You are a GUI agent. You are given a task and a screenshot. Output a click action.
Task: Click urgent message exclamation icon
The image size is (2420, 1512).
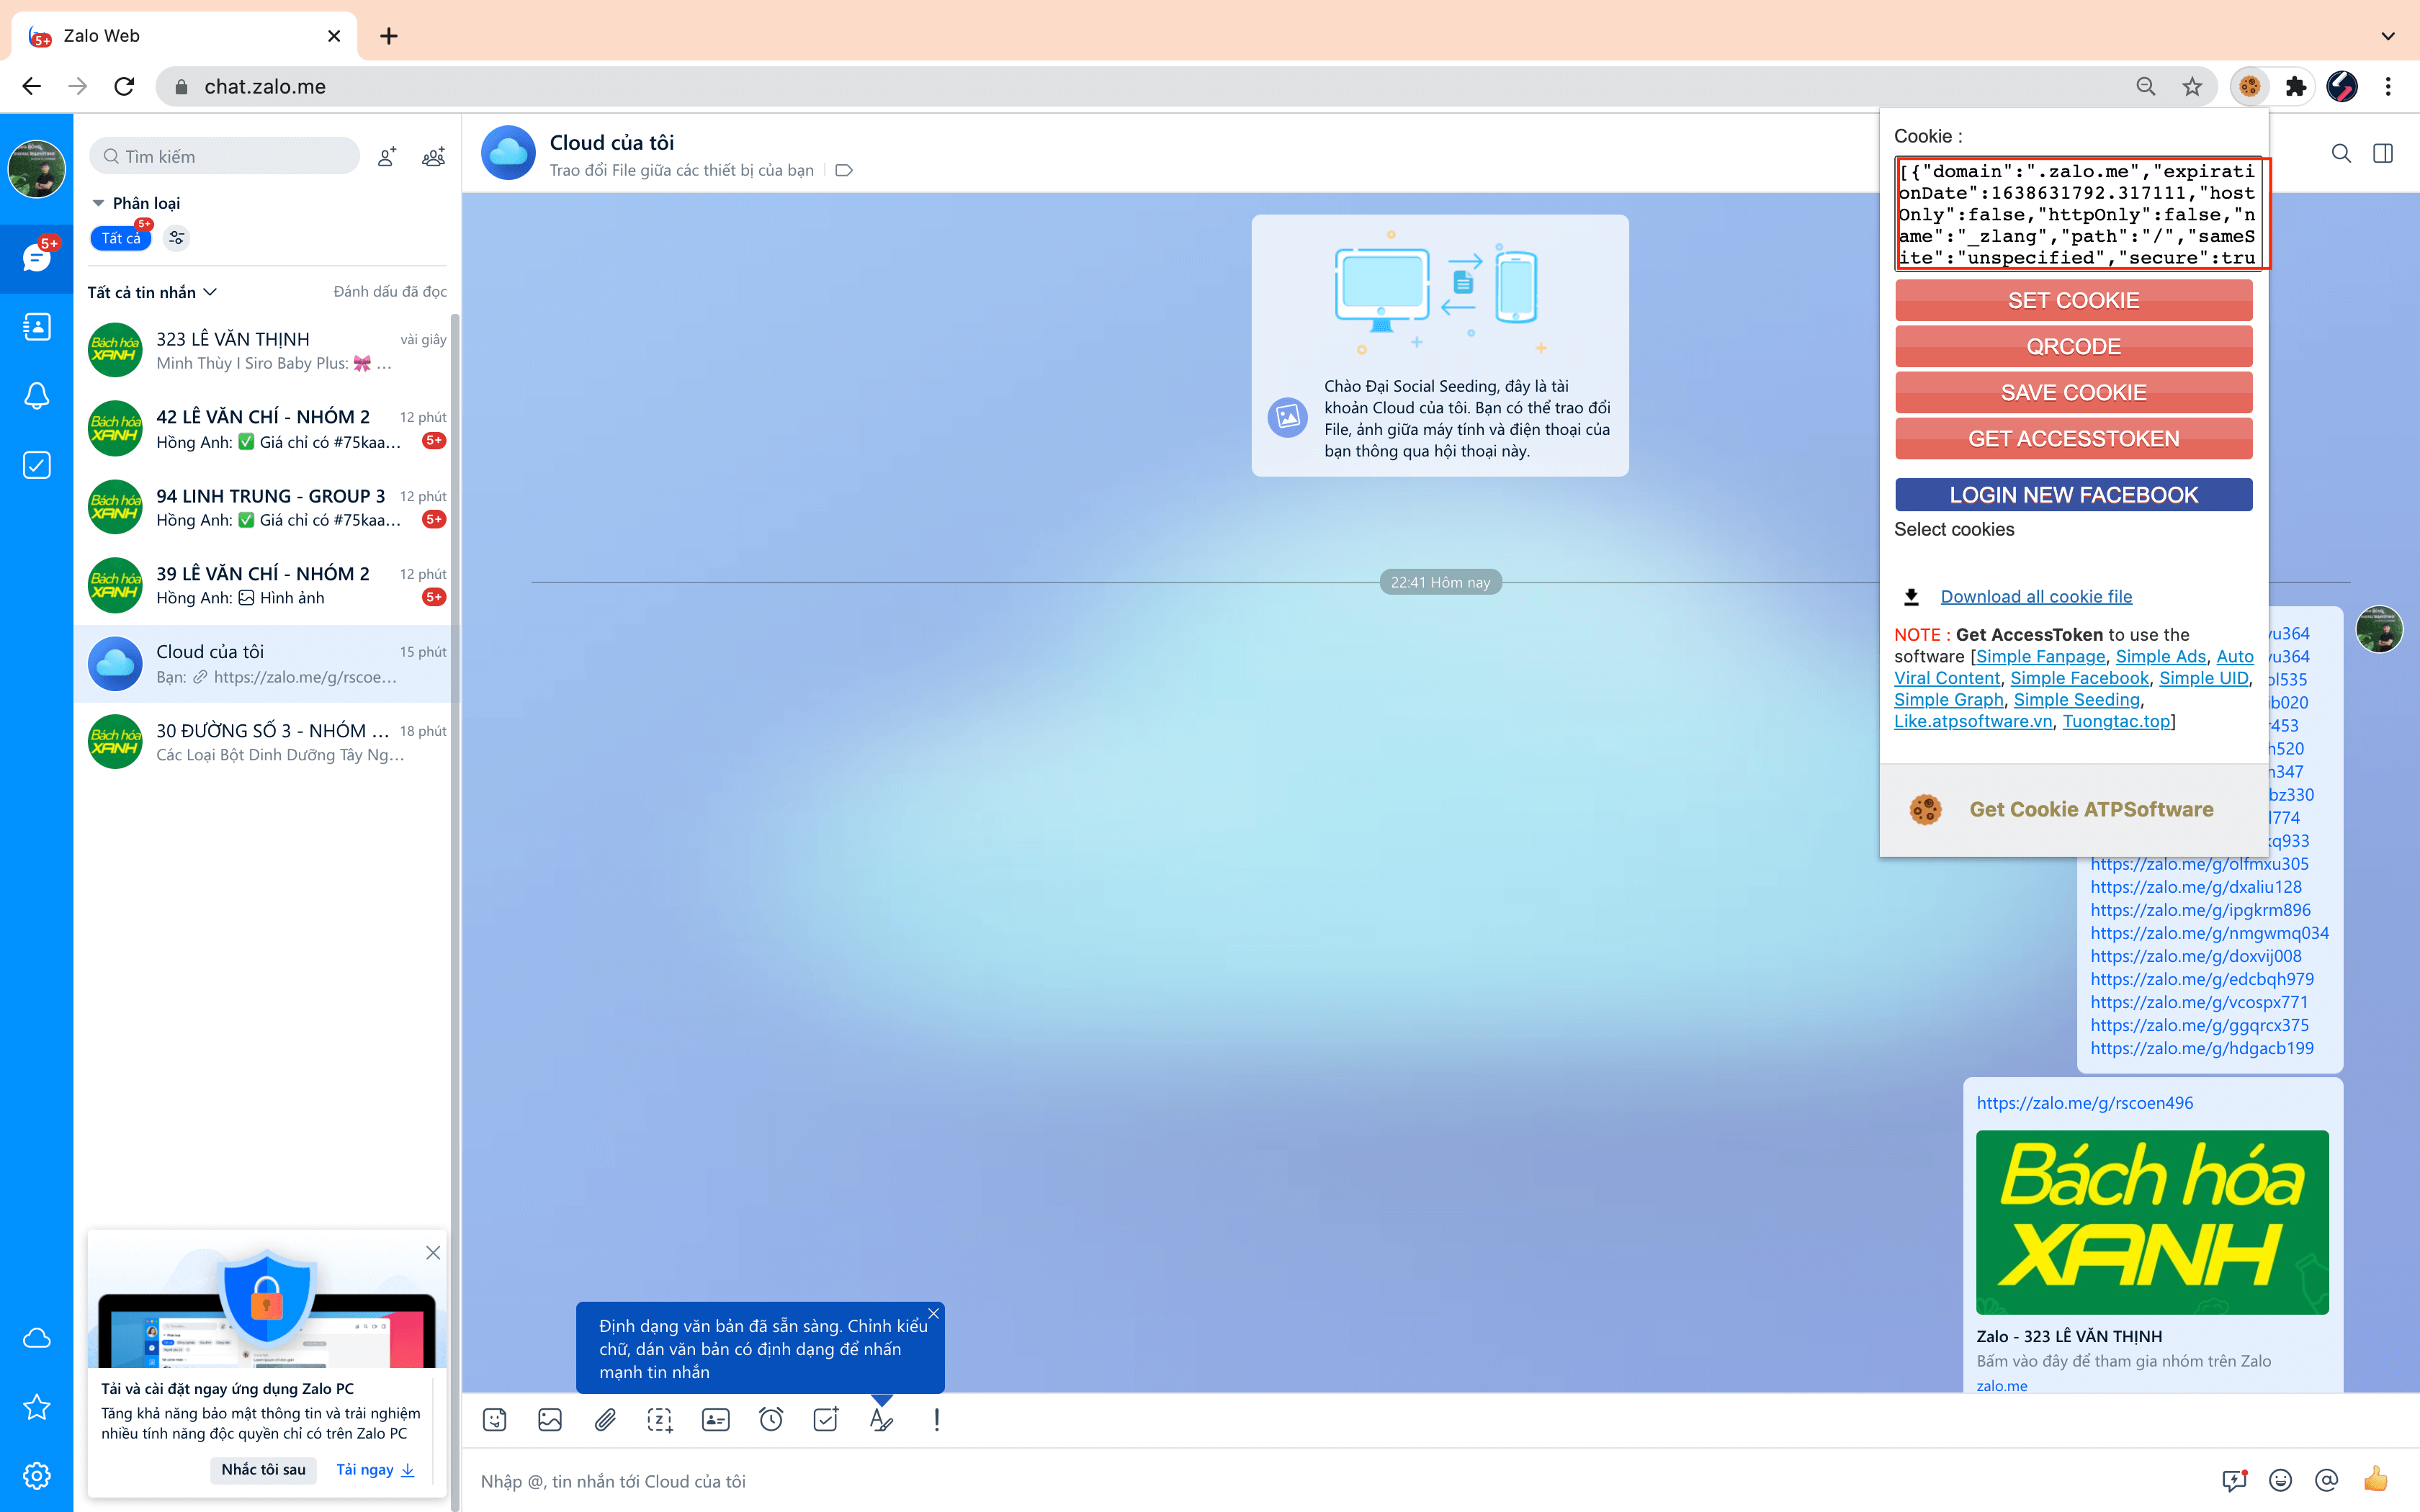pos(936,1420)
